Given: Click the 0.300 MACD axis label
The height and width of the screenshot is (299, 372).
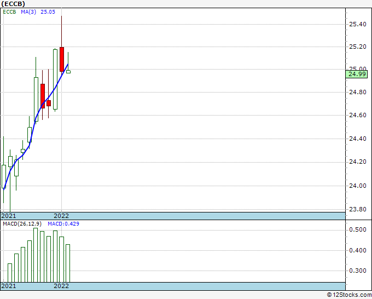Looking at the screenshot, I should 358,271.
